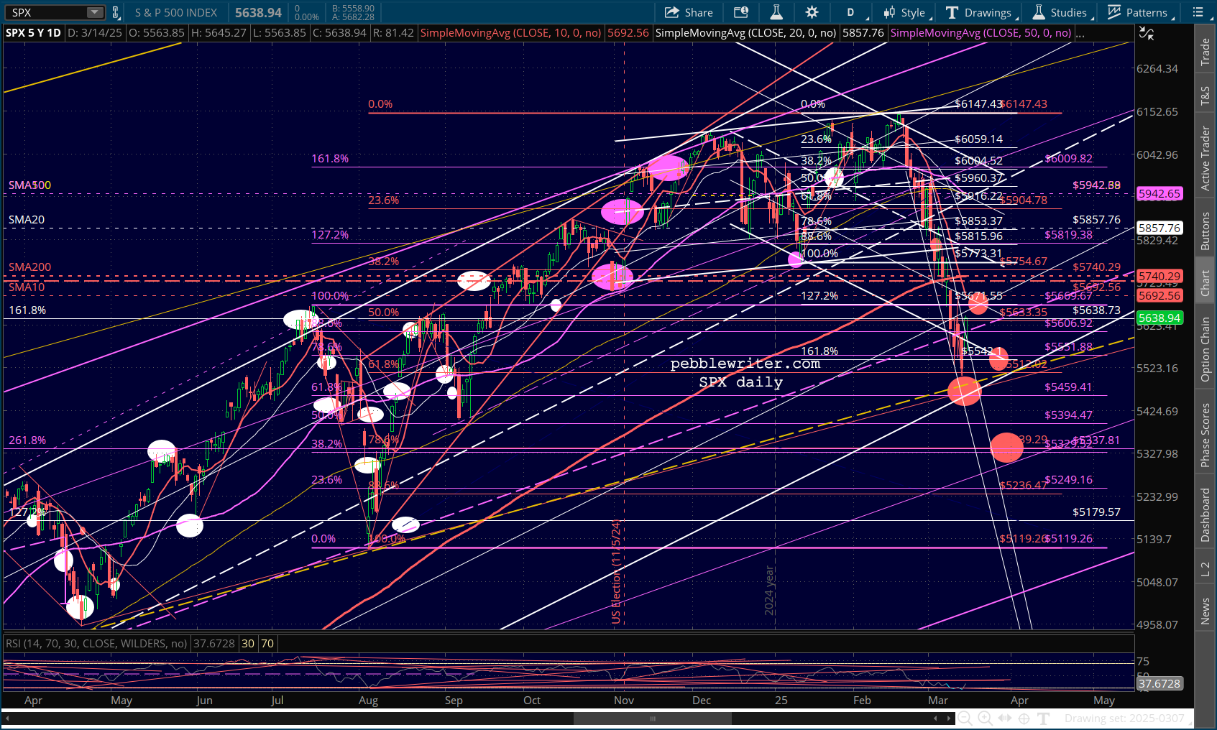Open the Studies menu button
Image resolution: width=1217 pixels, height=730 pixels.
click(x=1060, y=12)
